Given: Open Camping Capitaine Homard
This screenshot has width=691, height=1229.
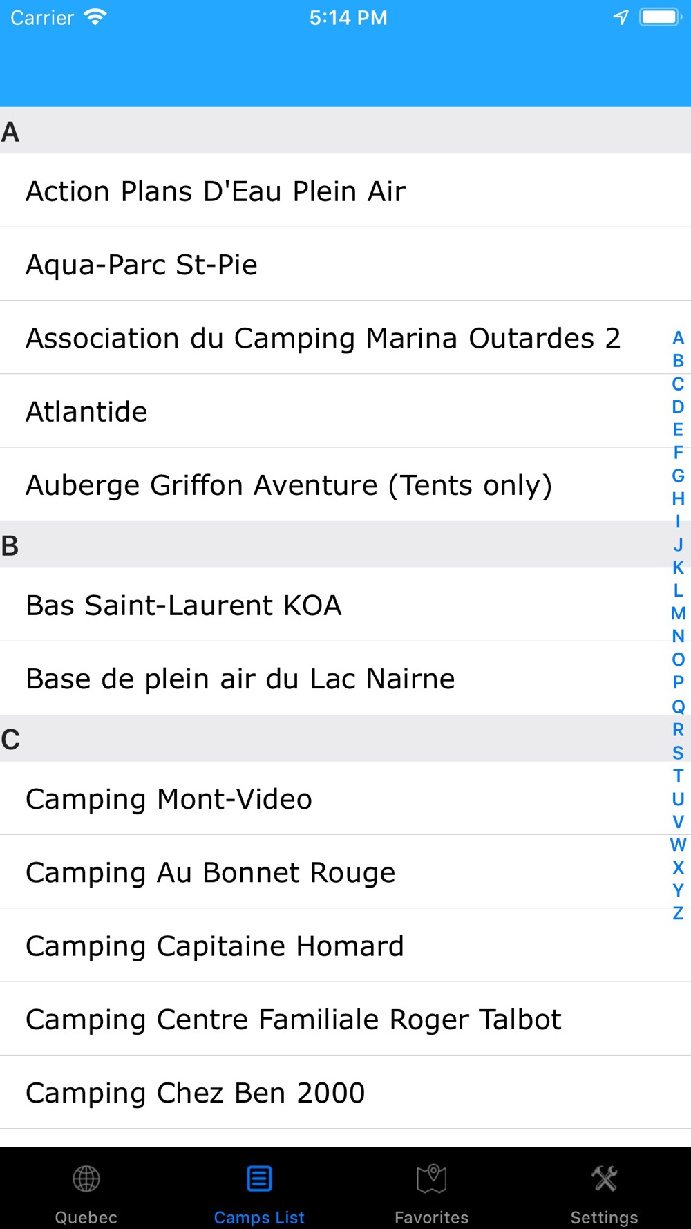Looking at the screenshot, I should click(215, 946).
